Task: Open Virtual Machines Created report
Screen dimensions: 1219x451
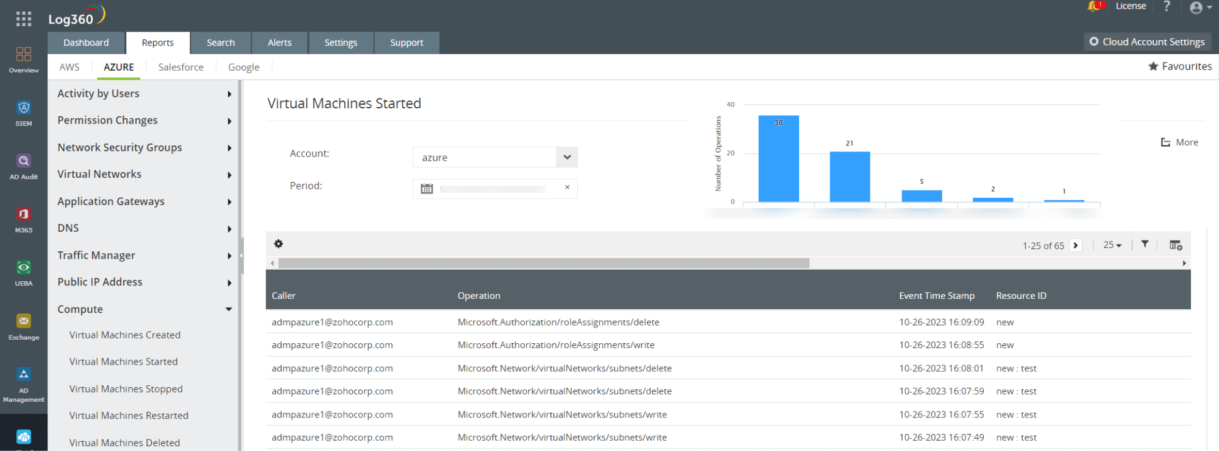Action: [125, 335]
